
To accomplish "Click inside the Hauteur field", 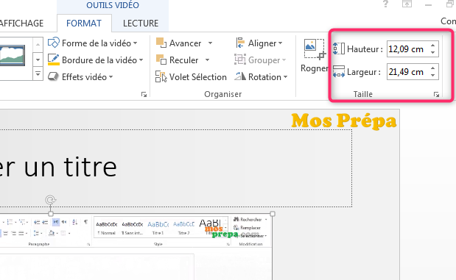I will [407, 49].
